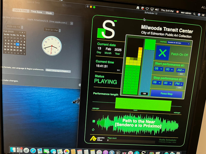Click the Edmonton Arts Council logo

click(97, 139)
